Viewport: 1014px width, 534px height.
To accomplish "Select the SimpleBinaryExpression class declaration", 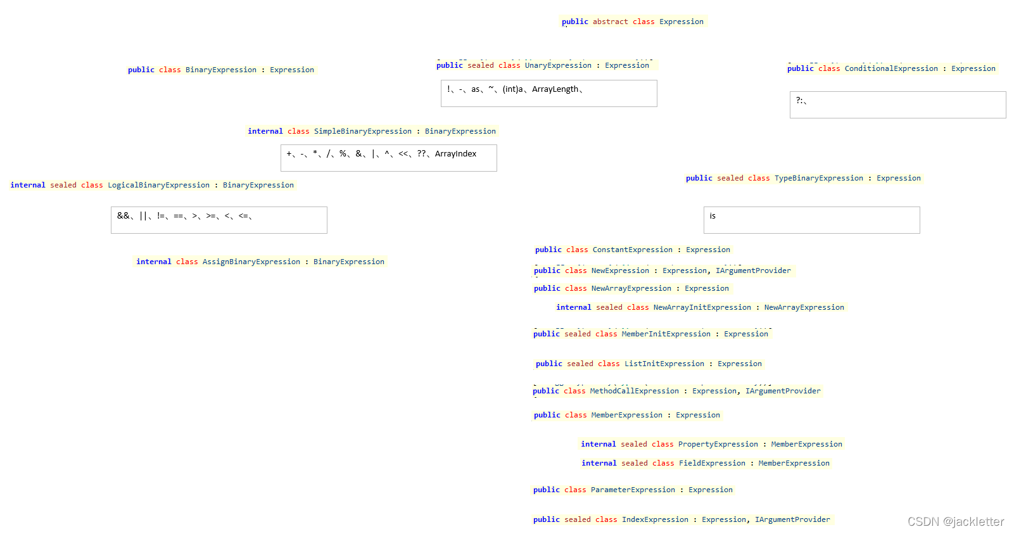I will tap(372, 131).
